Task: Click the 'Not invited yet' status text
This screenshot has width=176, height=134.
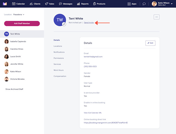Action: pos(75,22)
